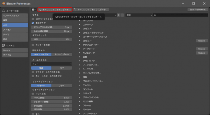Open the ファイル system tab
The height and width of the screenshot is (115, 210).
coord(15,55)
